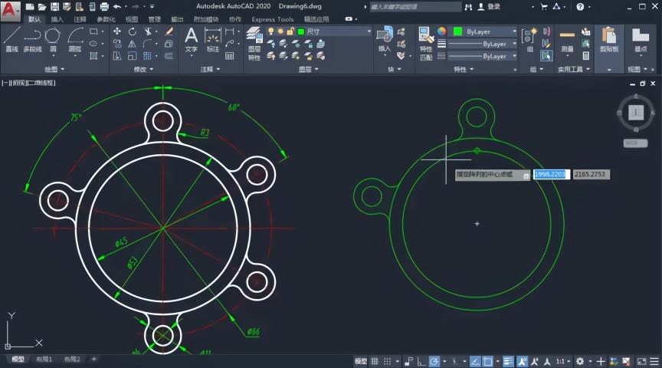Click the Help question mark button
Image resolution: width=662 pixels, height=368 pixels.
click(x=580, y=6)
